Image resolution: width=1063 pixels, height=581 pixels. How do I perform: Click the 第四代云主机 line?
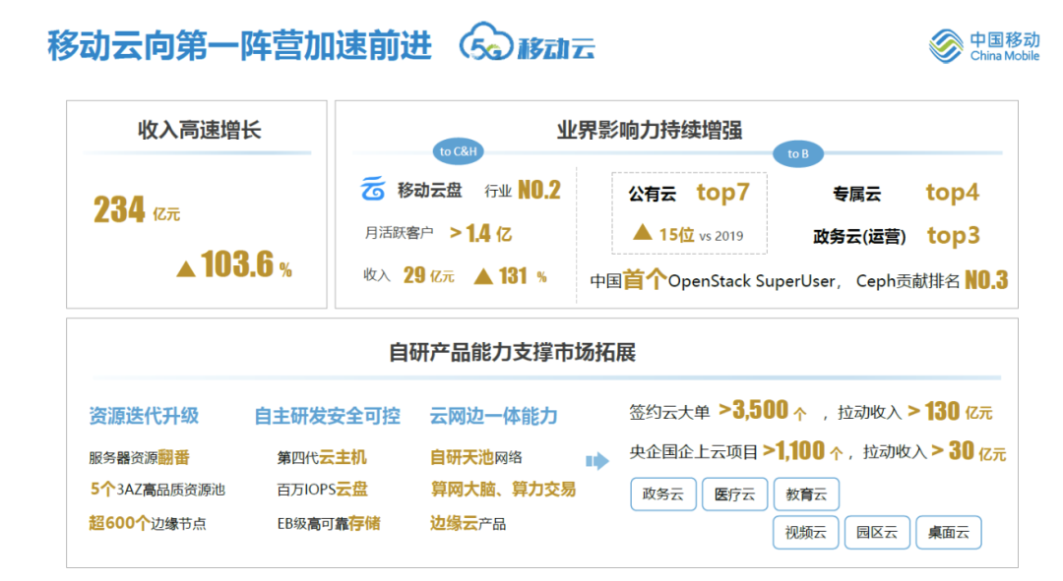click(321, 458)
